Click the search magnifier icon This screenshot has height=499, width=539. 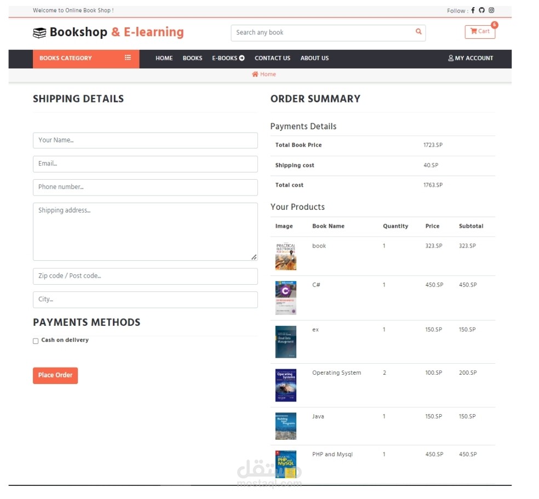(418, 32)
